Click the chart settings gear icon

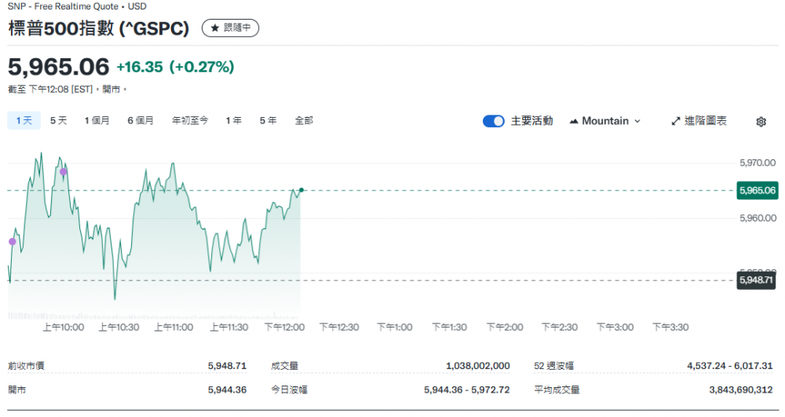pos(761,122)
